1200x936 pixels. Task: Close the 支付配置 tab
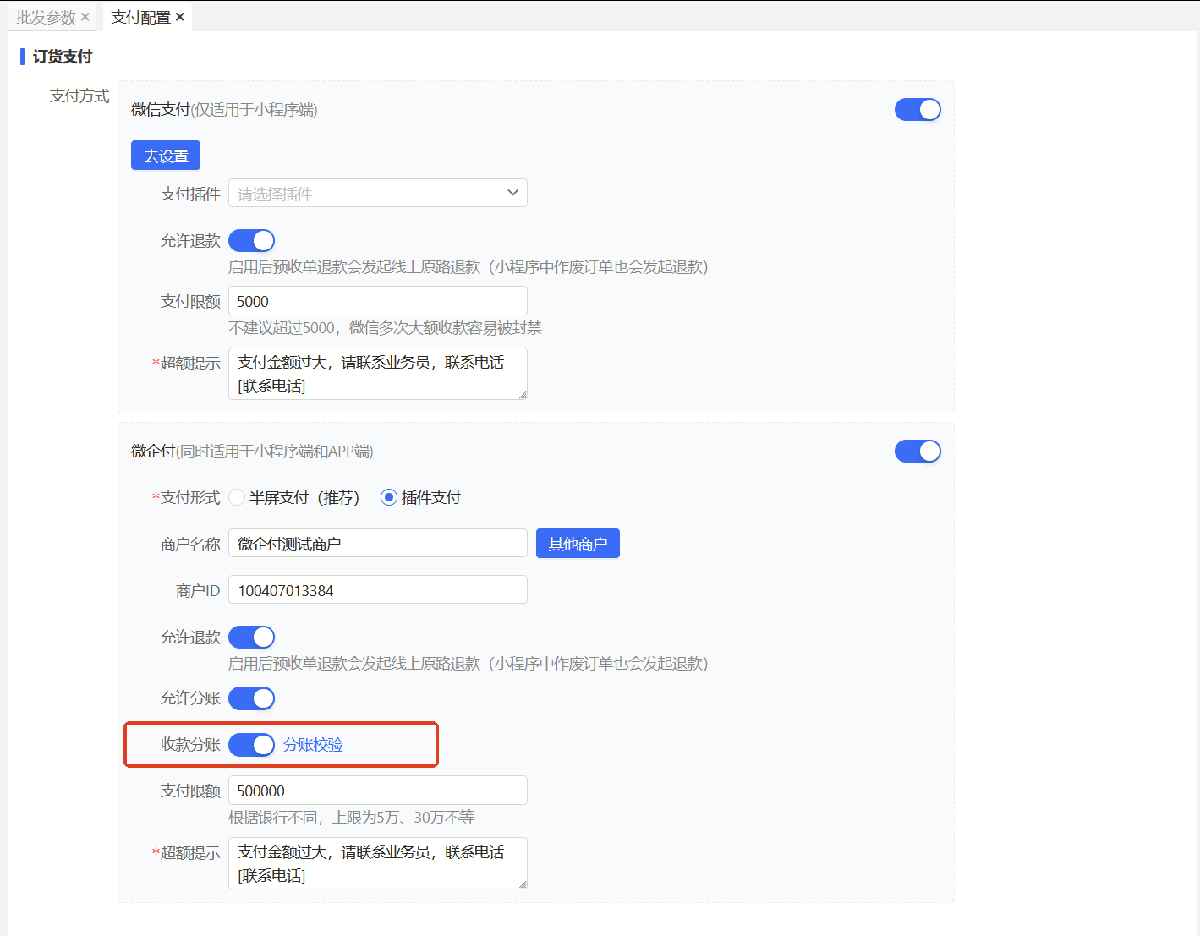(x=180, y=17)
